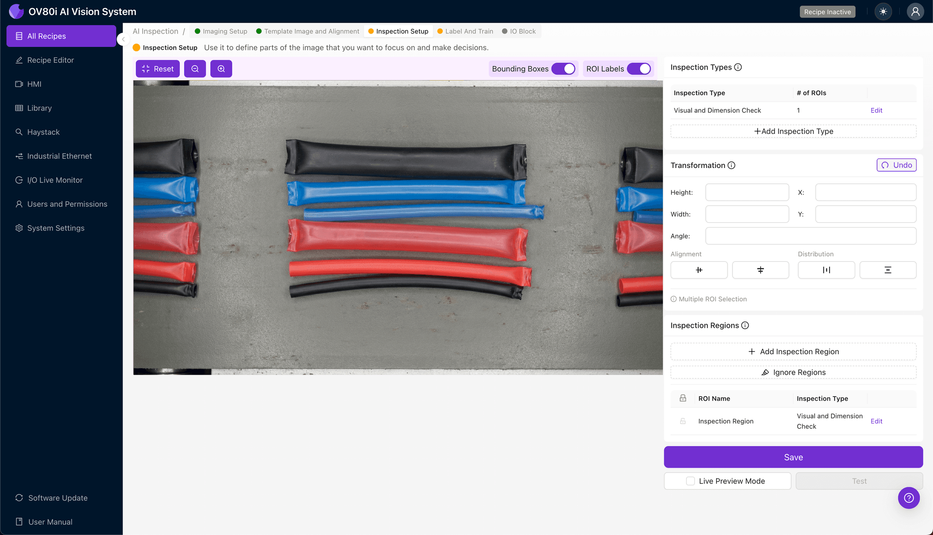Click horizontal distribution icon
Viewport: 933px width, 535px height.
pyautogui.click(x=826, y=270)
